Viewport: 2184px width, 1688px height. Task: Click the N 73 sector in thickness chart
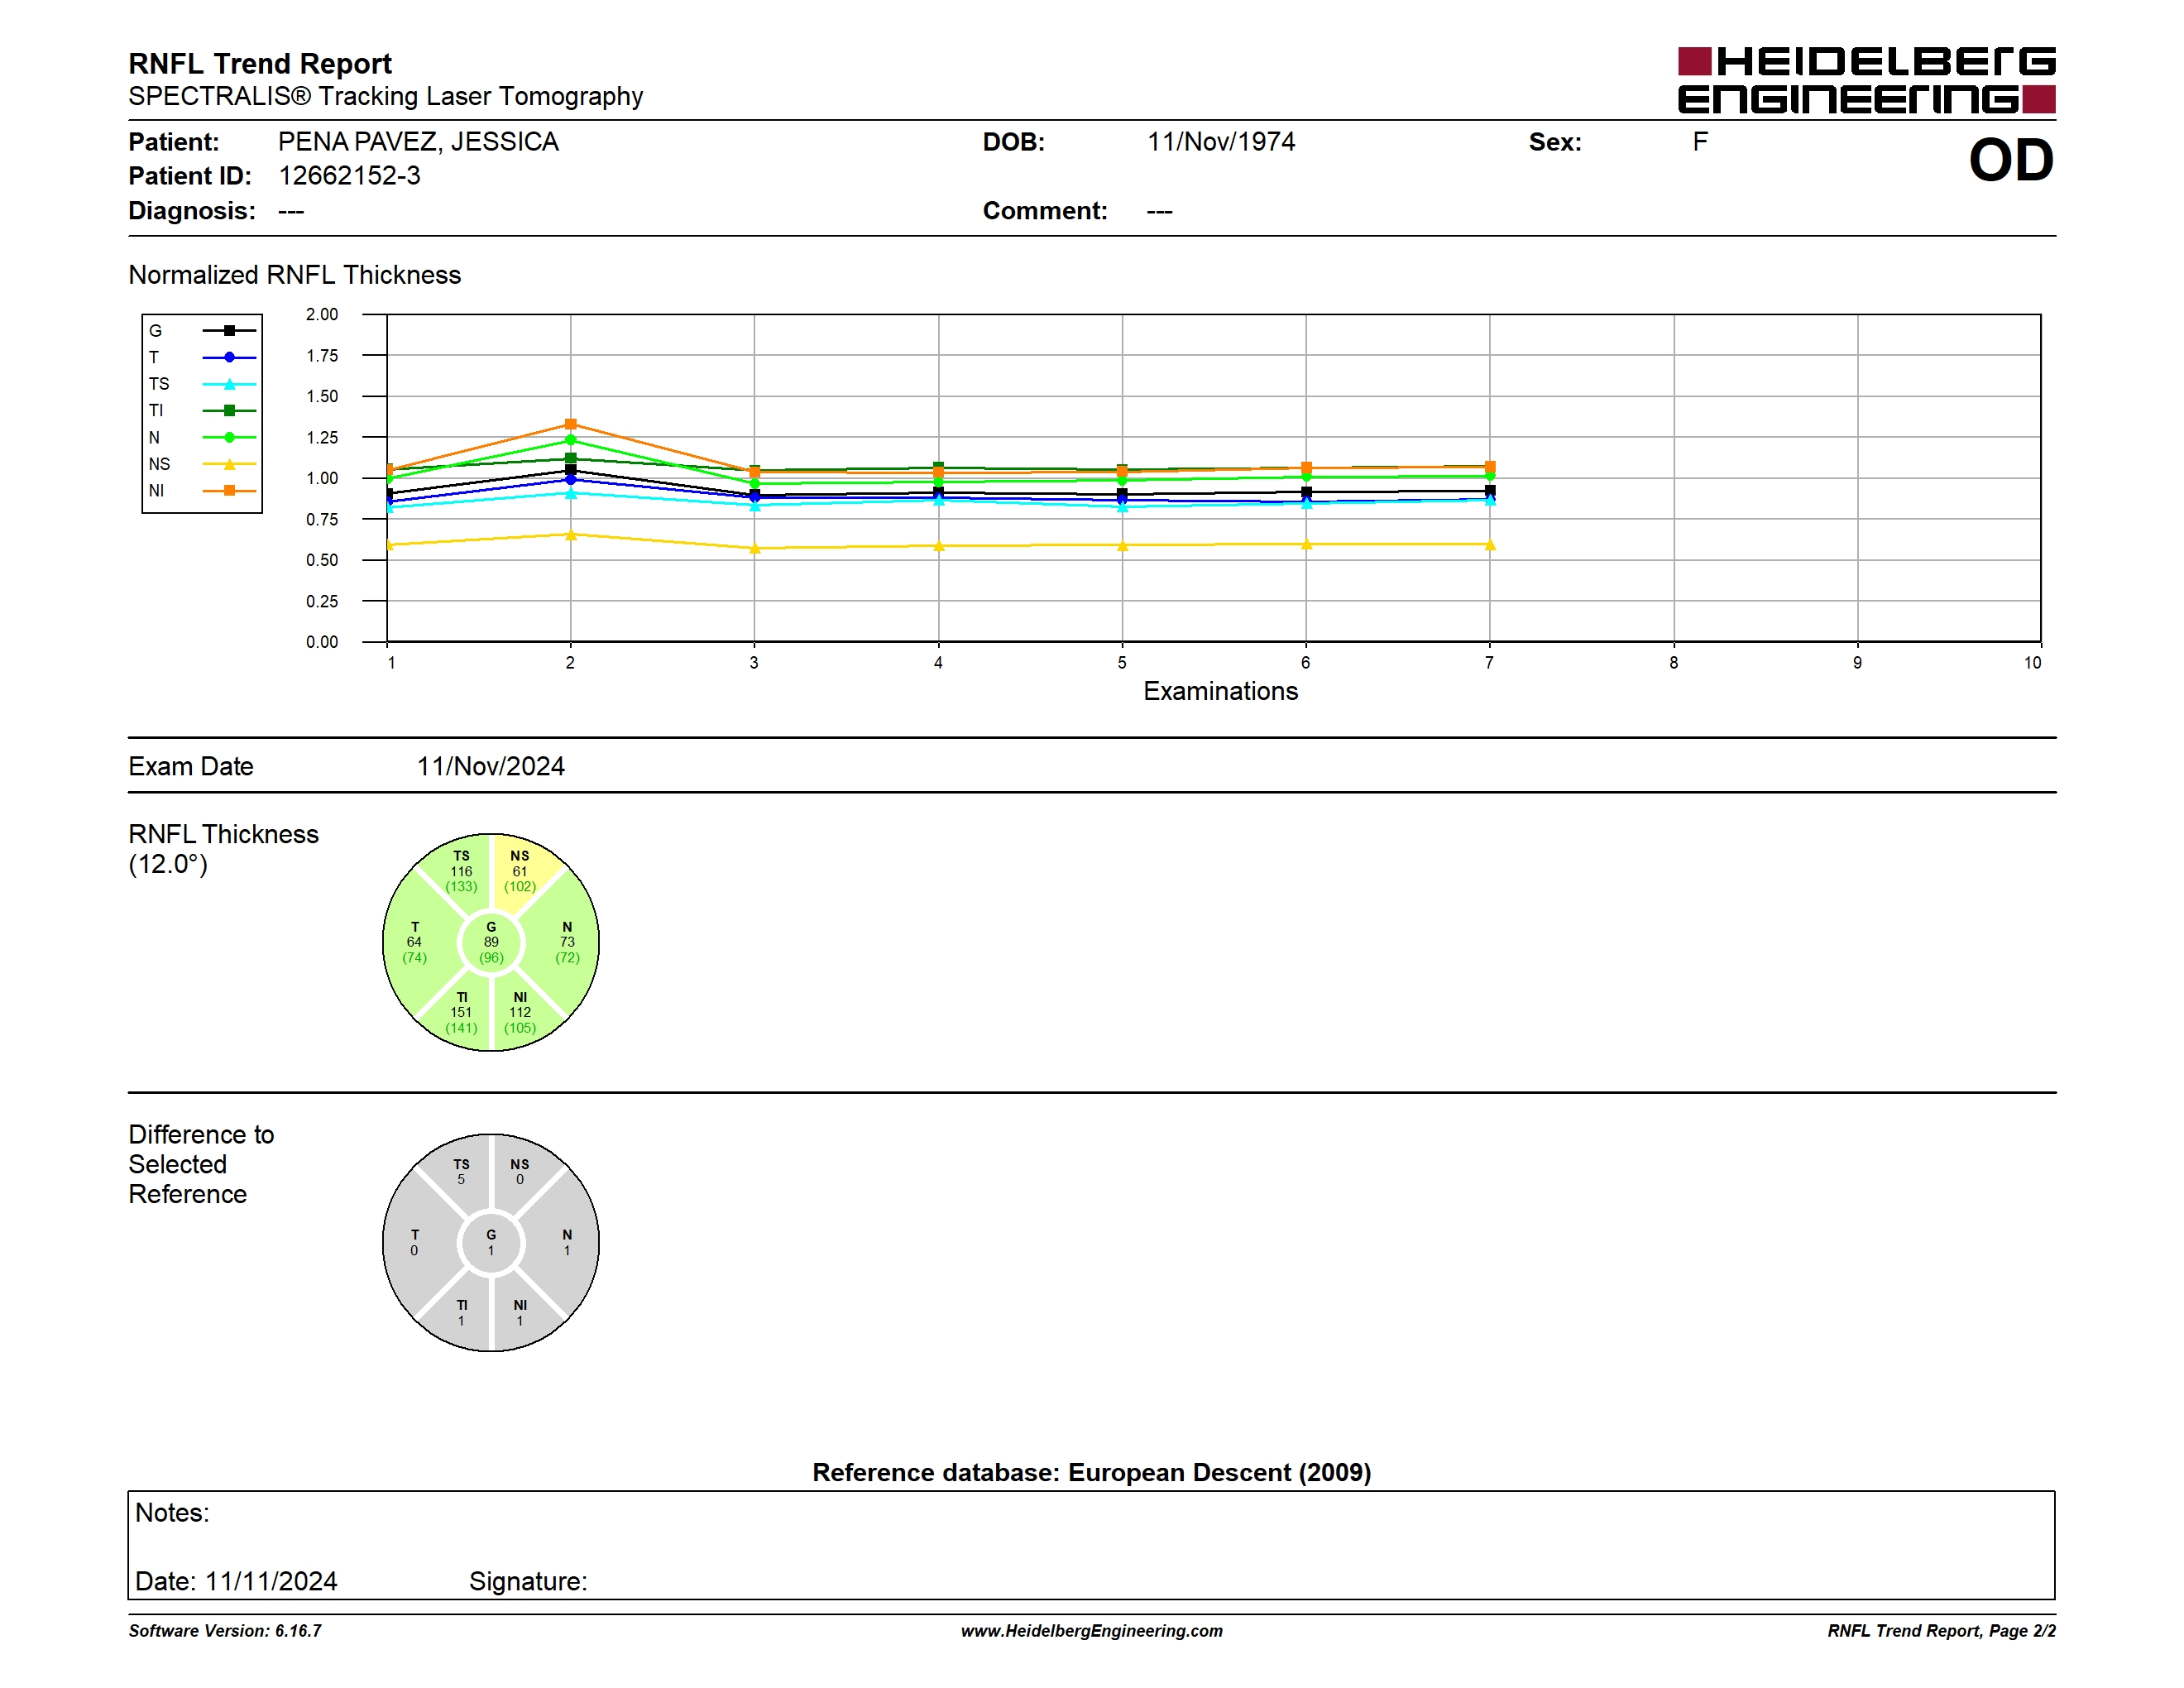567,942
